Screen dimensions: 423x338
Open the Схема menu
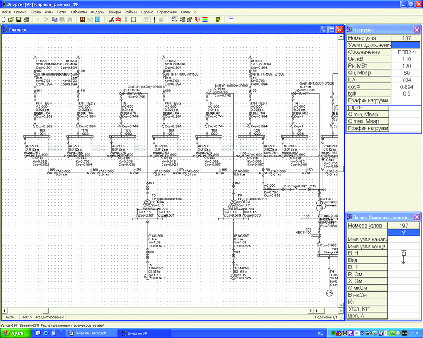[x=35, y=12]
